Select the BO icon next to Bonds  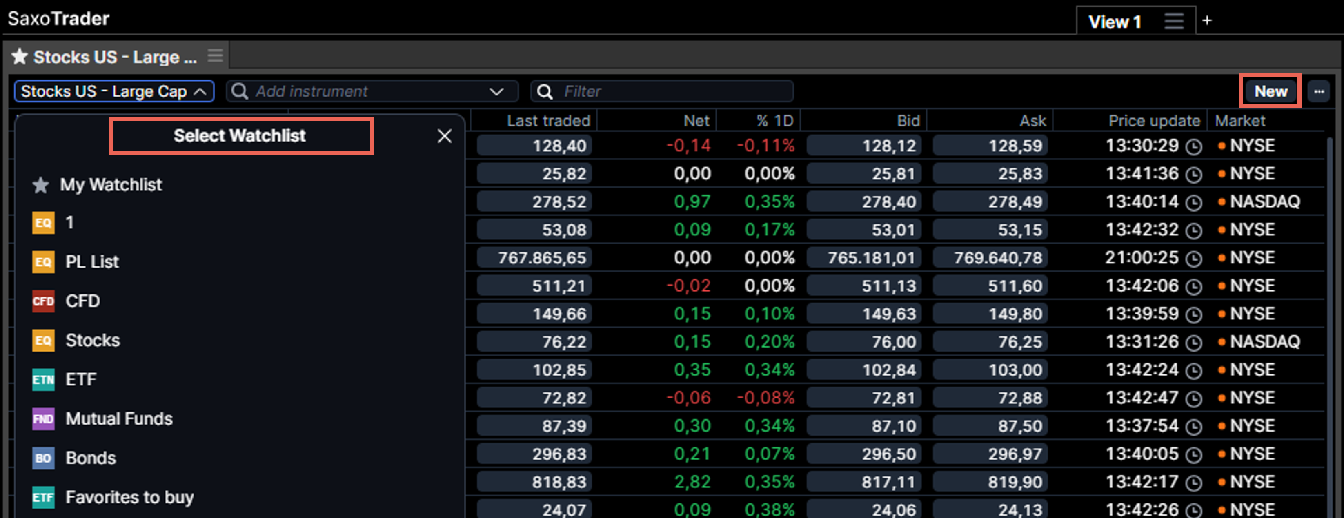pyautogui.click(x=44, y=458)
